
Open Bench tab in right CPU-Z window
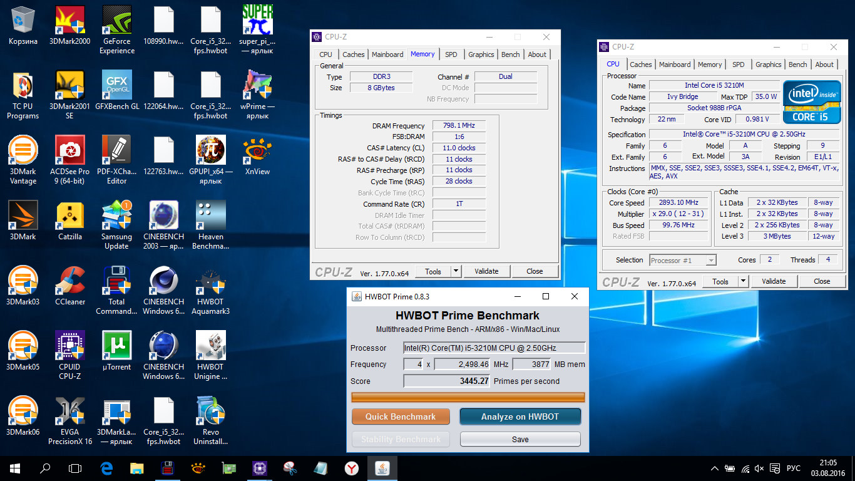[x=797, y=65]
